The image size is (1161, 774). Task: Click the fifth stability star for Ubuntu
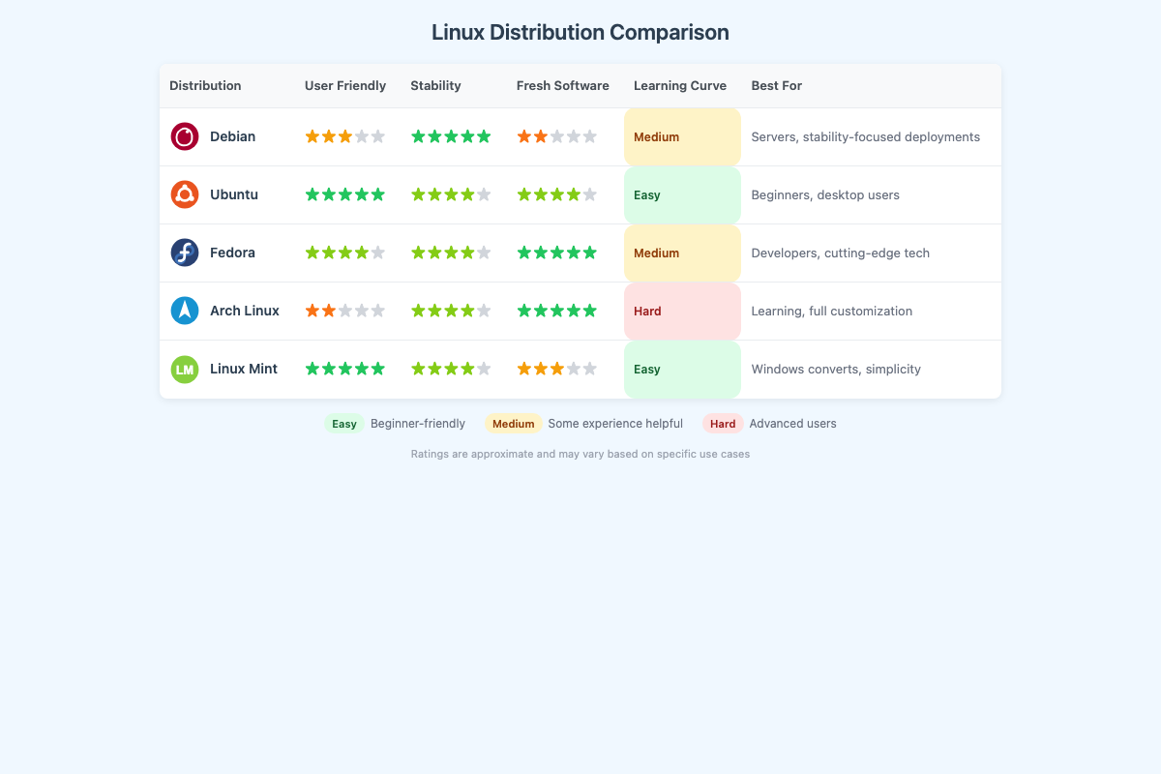[x=485, y=194]
